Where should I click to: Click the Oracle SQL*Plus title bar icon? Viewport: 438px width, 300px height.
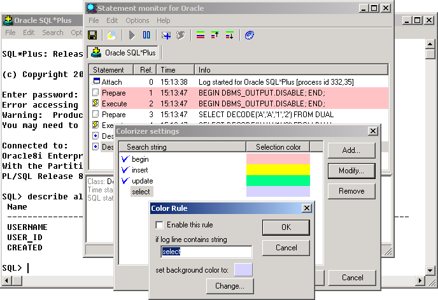[8, 20]
